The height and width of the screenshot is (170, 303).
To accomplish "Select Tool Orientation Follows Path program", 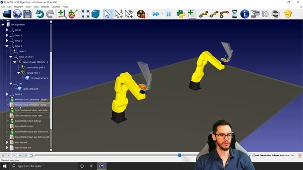I will pos(28,116).
